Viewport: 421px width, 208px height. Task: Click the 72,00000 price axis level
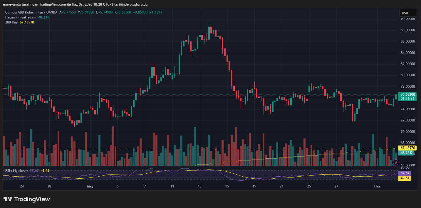click(408, 120)
